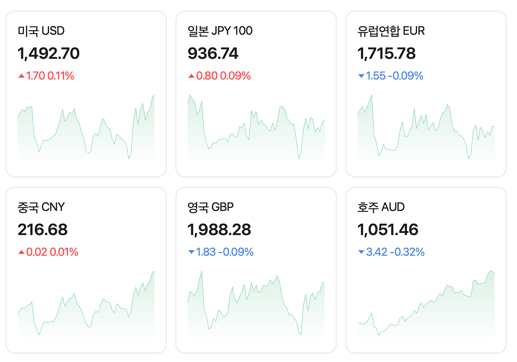517x362 pixels.
Task: Click the blue down triangle on GBP card
Action: click(191, 252)
